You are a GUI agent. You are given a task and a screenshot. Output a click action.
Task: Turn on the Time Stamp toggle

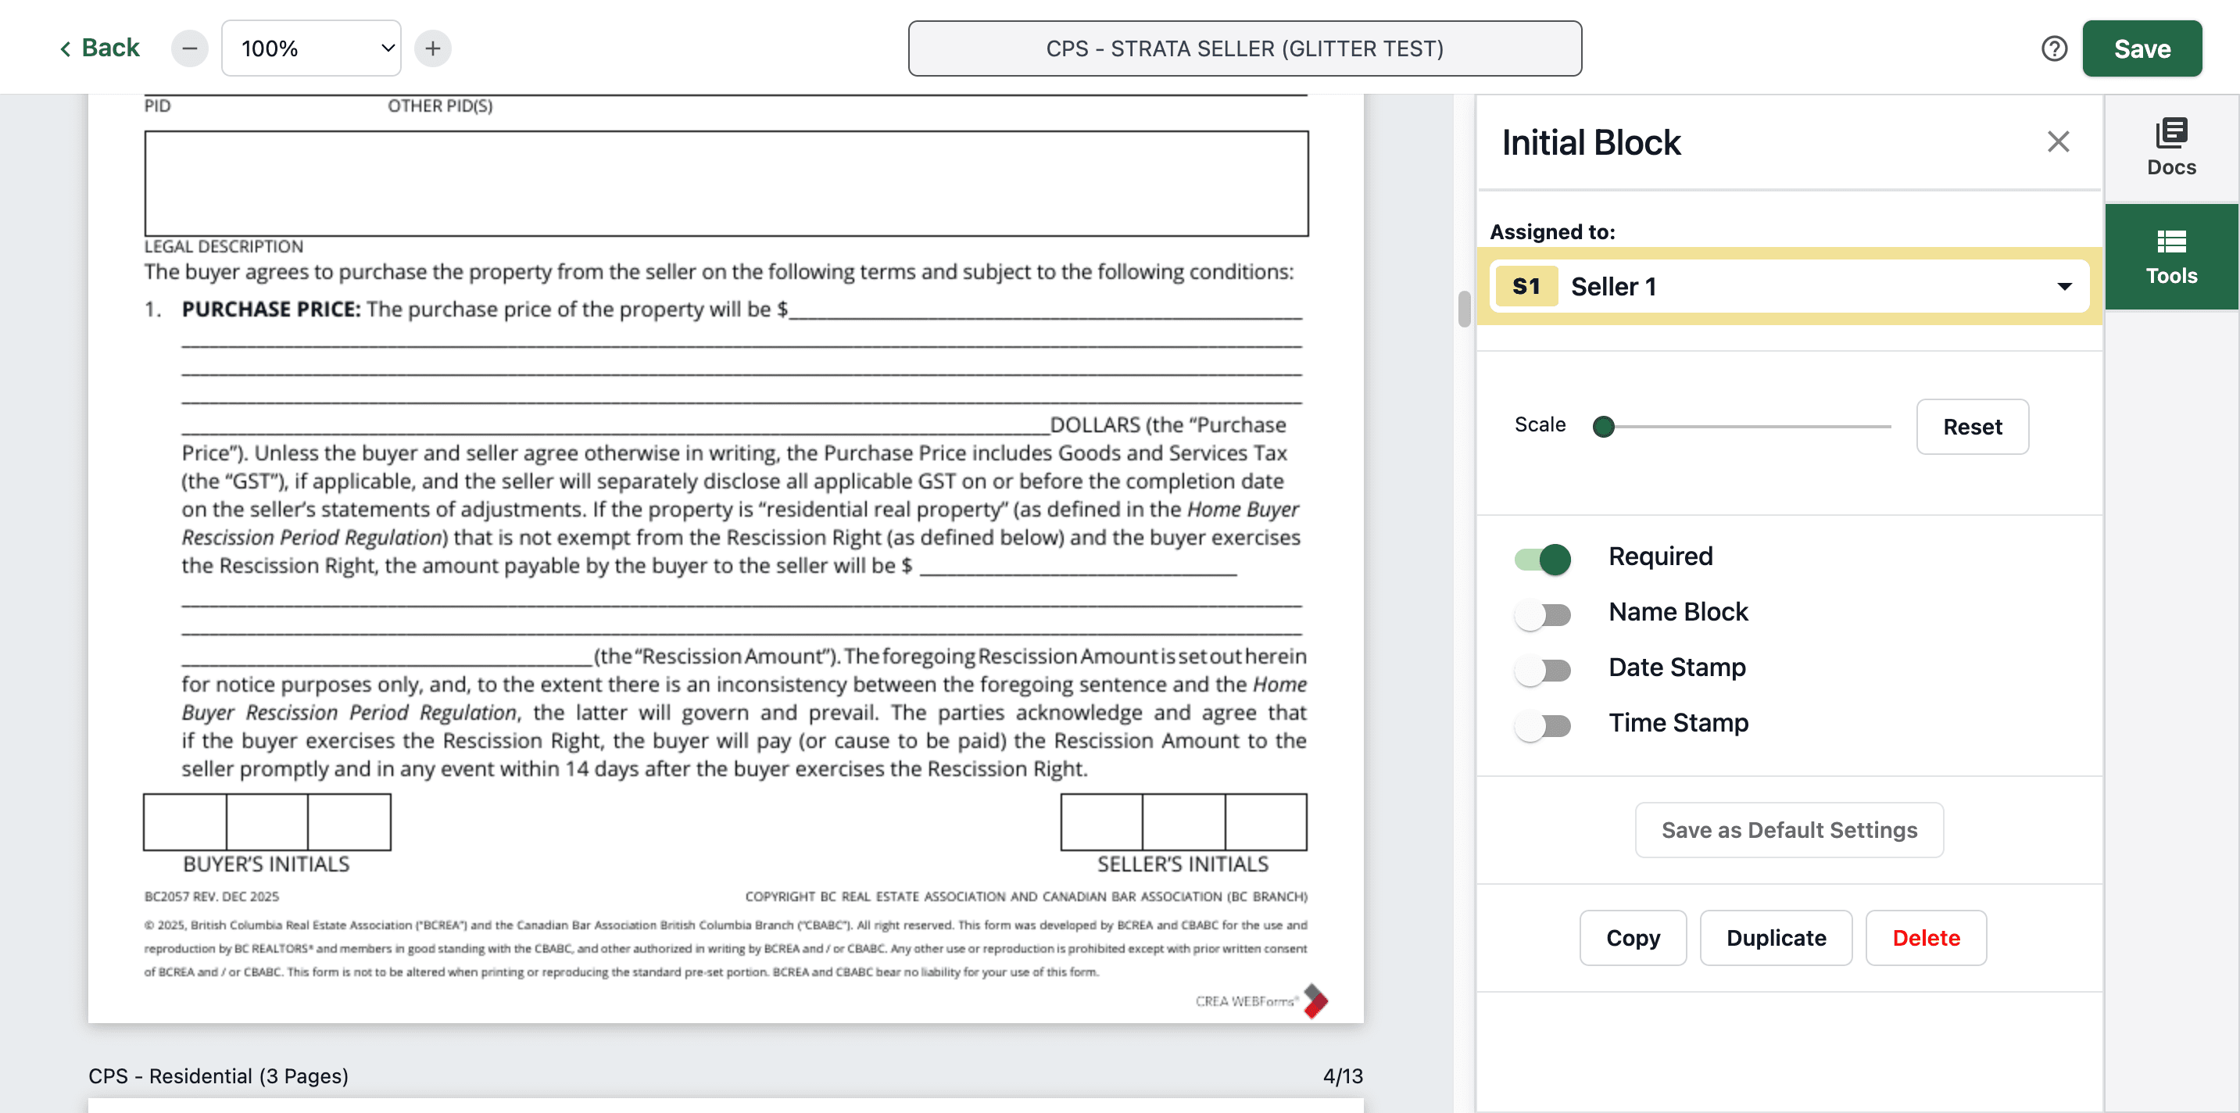click(x=1543, y=726)
